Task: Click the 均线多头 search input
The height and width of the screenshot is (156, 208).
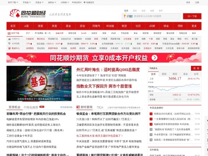Action: coord(170,68)
